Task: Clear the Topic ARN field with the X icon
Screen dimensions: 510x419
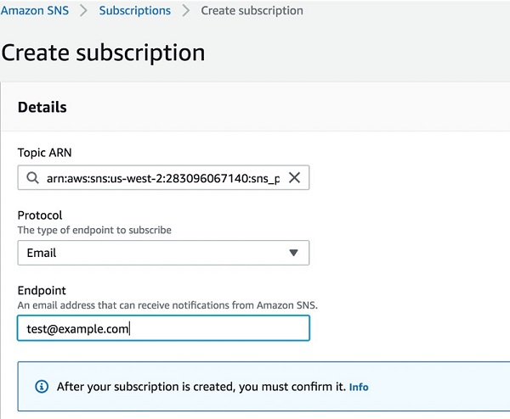Action: click(294, 177)
